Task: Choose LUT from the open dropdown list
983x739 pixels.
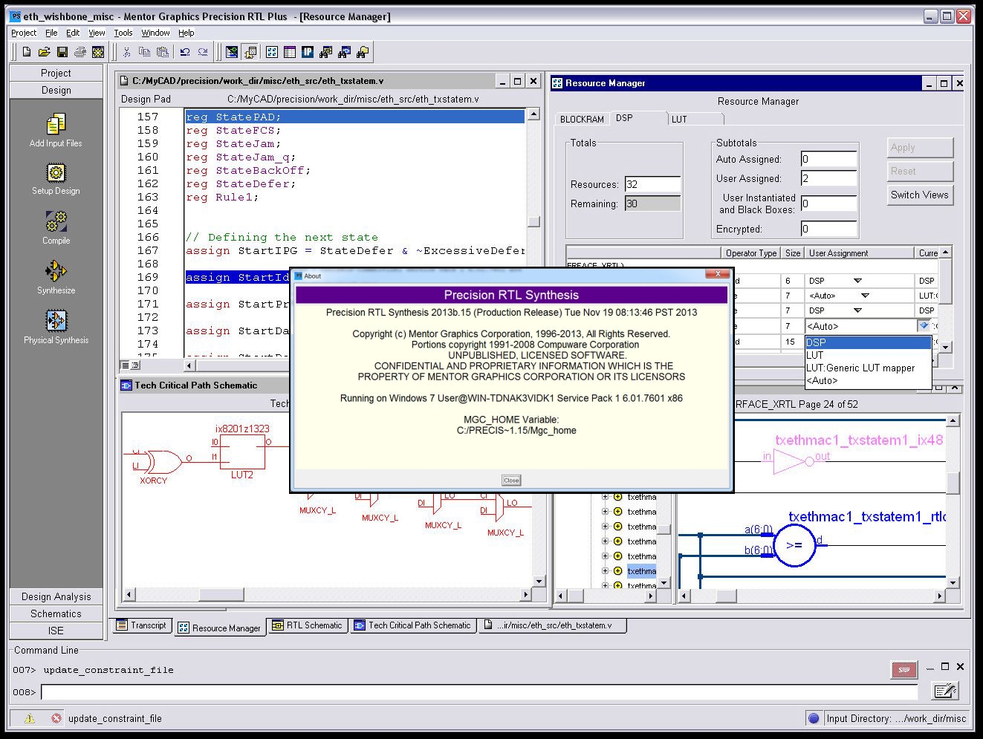Action: (868, 355)
